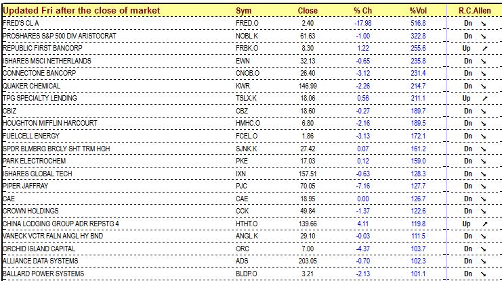
Task: Click the -7.16 percent change for PJC
Action: (x=362, y=186)
